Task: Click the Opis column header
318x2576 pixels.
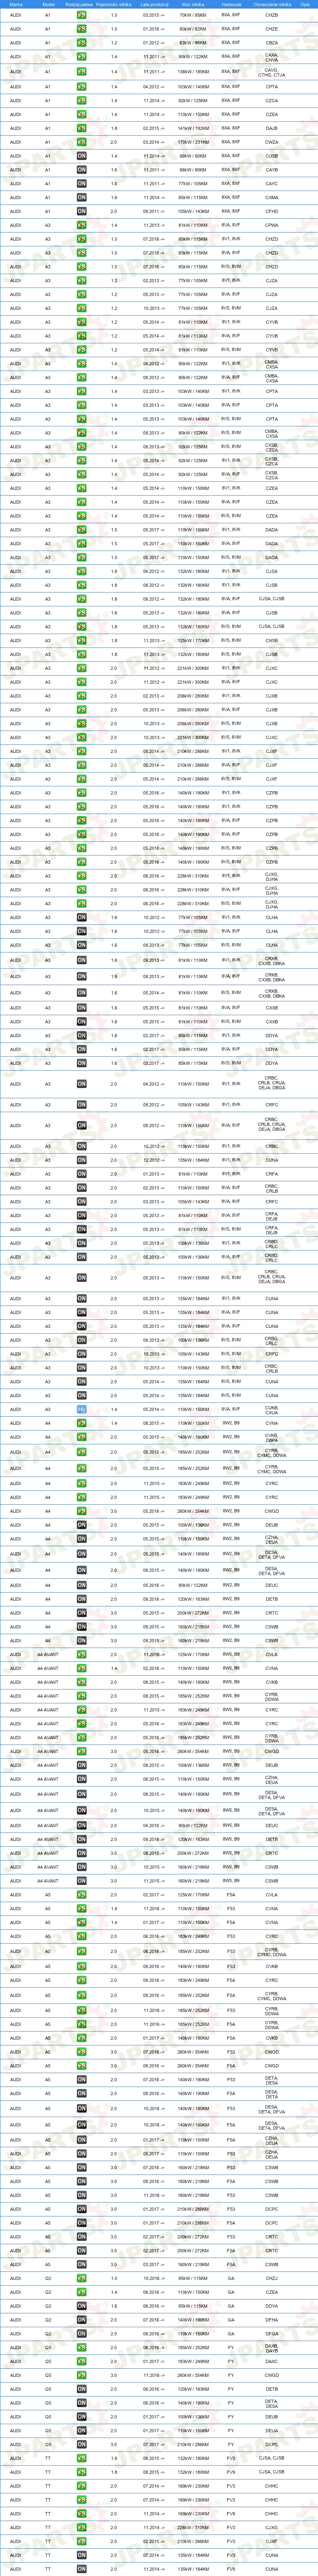Action: point(304,4)
